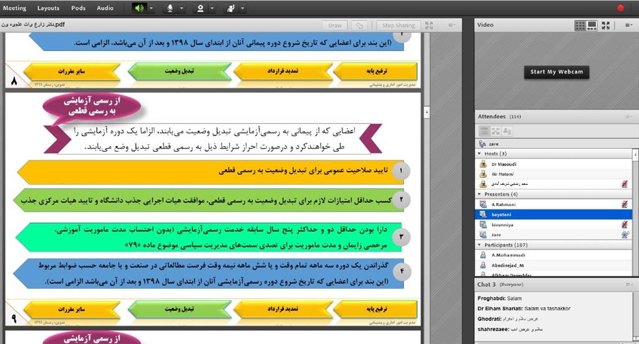639x344 pixels.
Task: Click the سایر مقررات button on slide 8
Action: pos(72,71)
